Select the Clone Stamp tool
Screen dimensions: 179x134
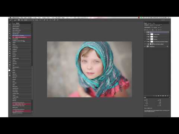pos(10,42)
